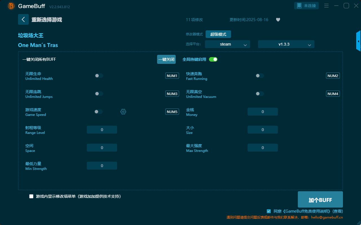Screen dimensions: 361x225
Task: Click the phone connection icon
Action: [x=299, y=6]
